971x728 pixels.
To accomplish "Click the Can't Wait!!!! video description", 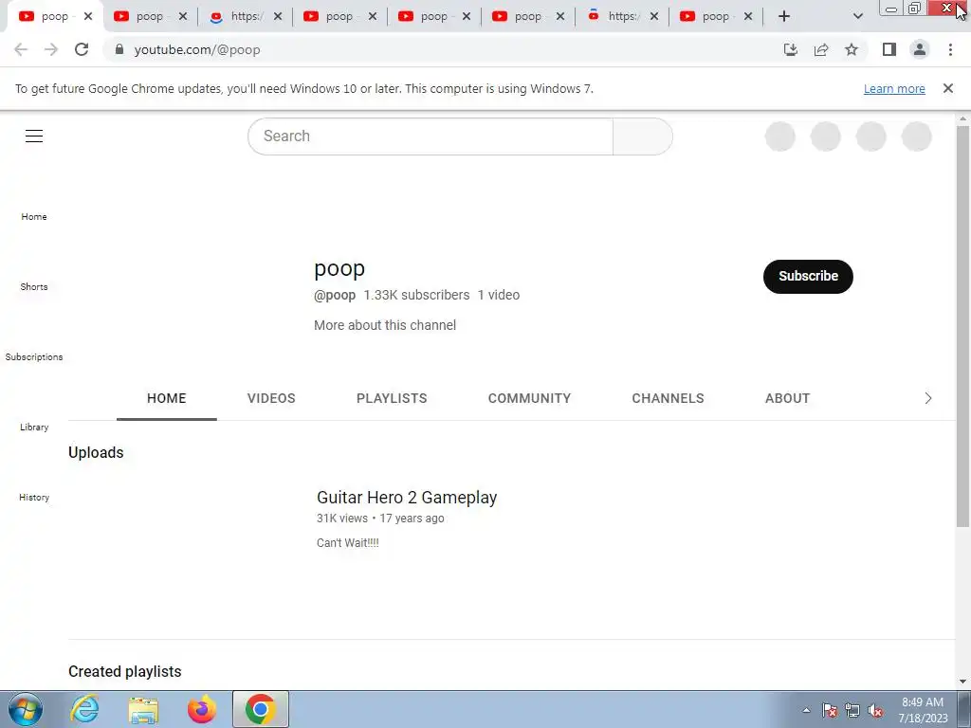I will click(x=347, y=543).
